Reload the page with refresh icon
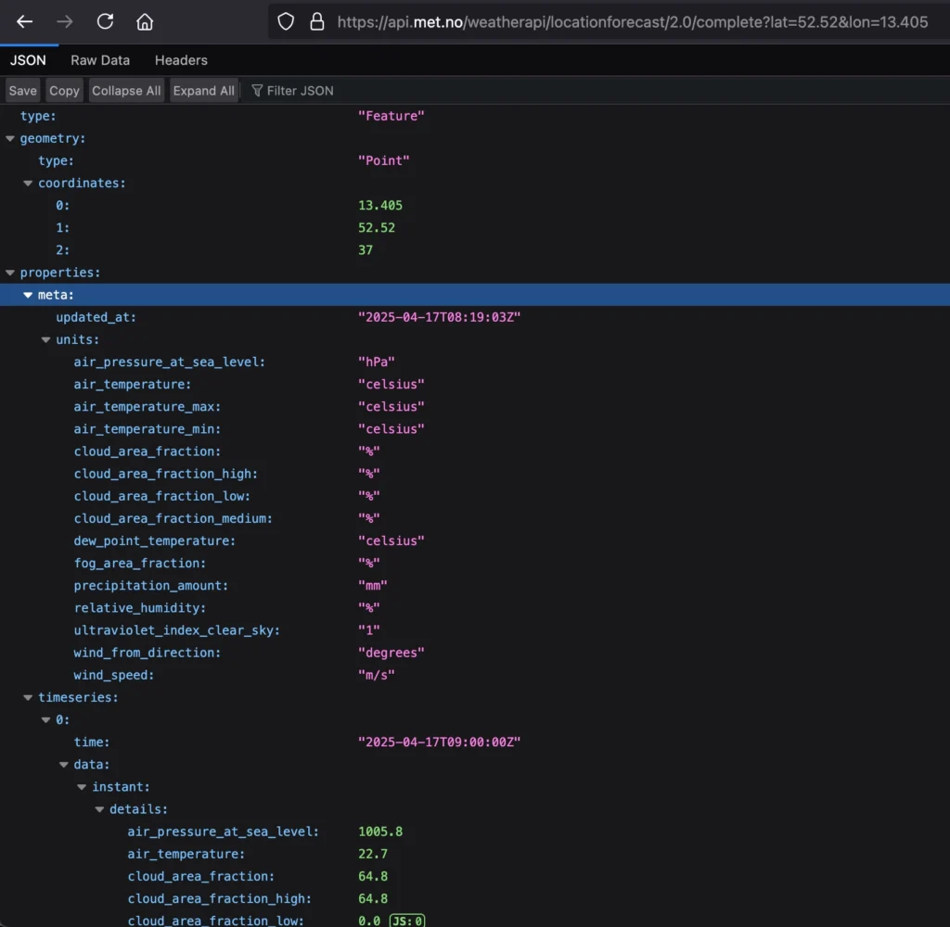 coord(105,21)
